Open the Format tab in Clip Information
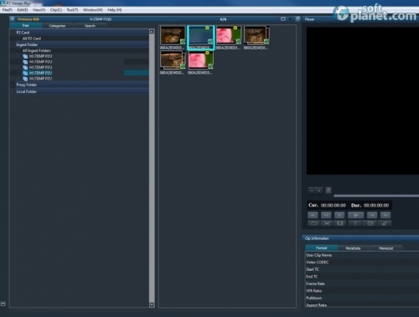The width and height of the screenshot is (419, 317). tap(322, 248)
